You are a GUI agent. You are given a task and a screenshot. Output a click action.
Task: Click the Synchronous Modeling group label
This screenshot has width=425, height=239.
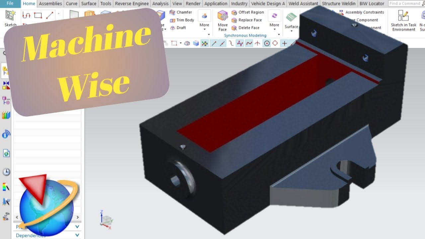coord(245,35)
